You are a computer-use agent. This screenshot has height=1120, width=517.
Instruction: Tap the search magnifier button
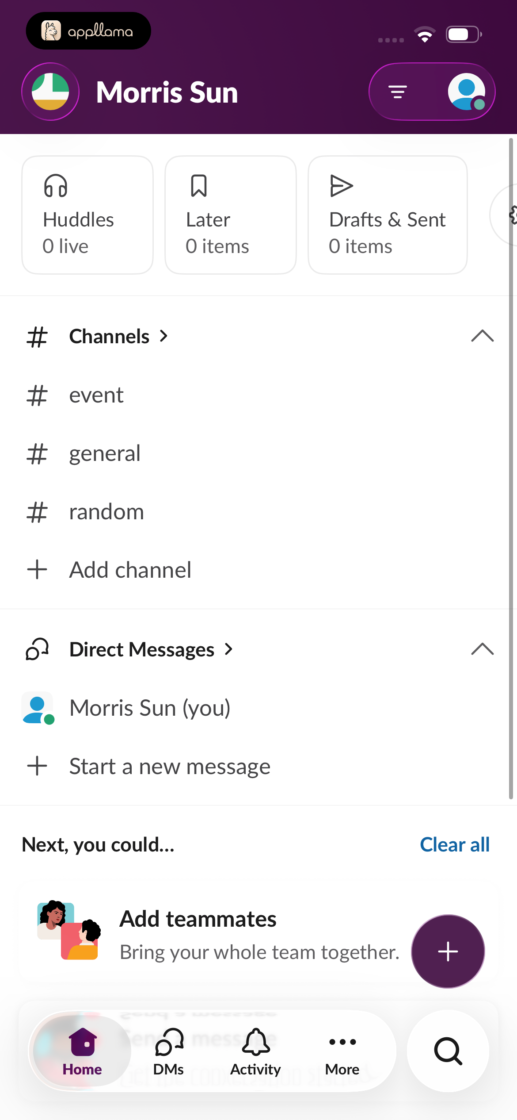[x=448, y=1051]
